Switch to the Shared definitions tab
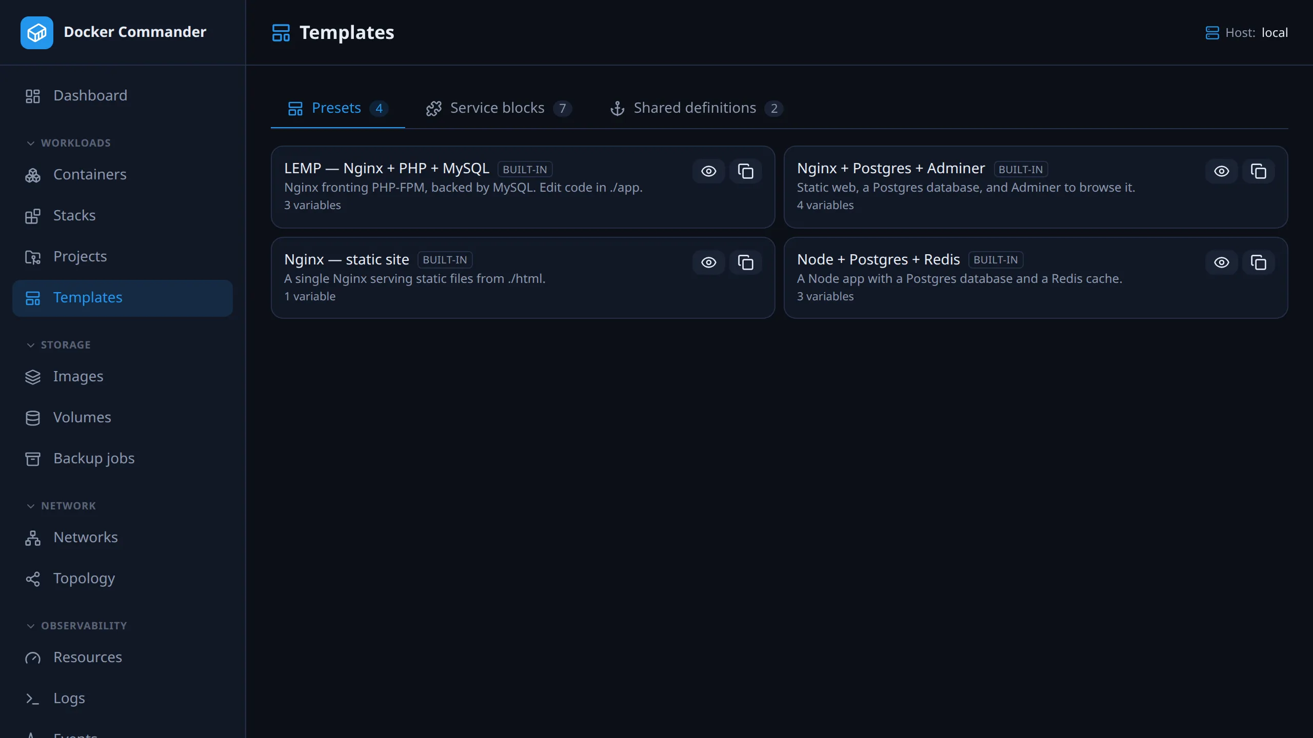The width and height of the screenshot is (1313, 738). [696, 108]
